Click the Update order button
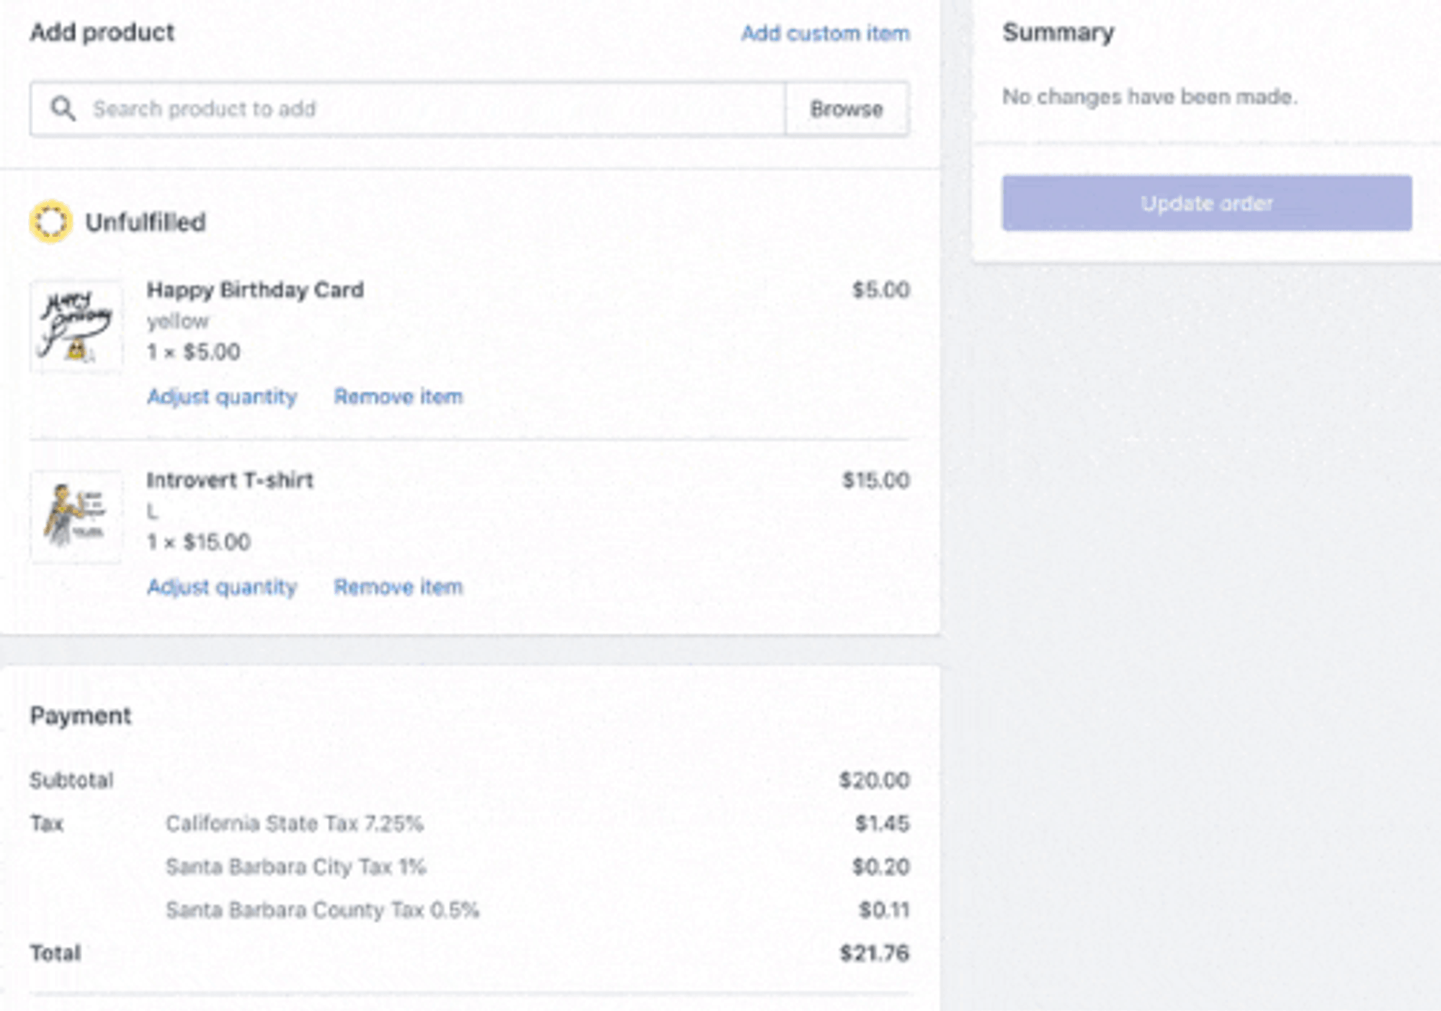The height and width of the screenshot is (1011, 1441). (1206, 204)
